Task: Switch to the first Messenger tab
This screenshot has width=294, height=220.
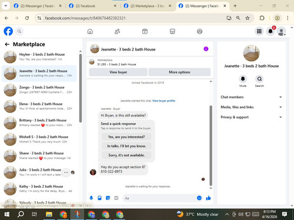Action: [38, 6]
